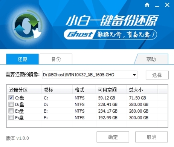Click the 总大小 column header
174x147 pixels.
[x=142, y=90]
